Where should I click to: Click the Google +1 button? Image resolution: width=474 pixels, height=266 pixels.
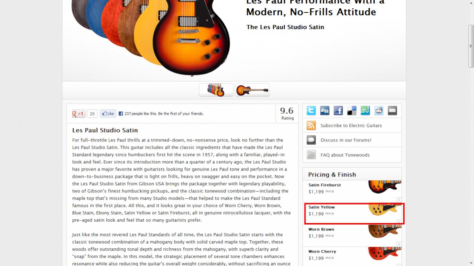(79, 114)
